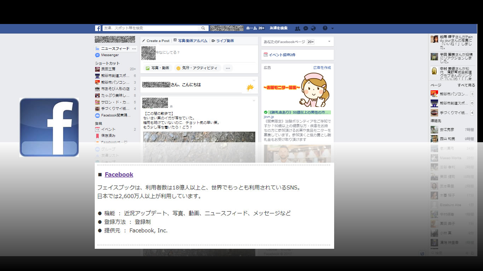Open account menu dropdown arrow in top bar
Screen dimensions: 483x271
[332, 28]
